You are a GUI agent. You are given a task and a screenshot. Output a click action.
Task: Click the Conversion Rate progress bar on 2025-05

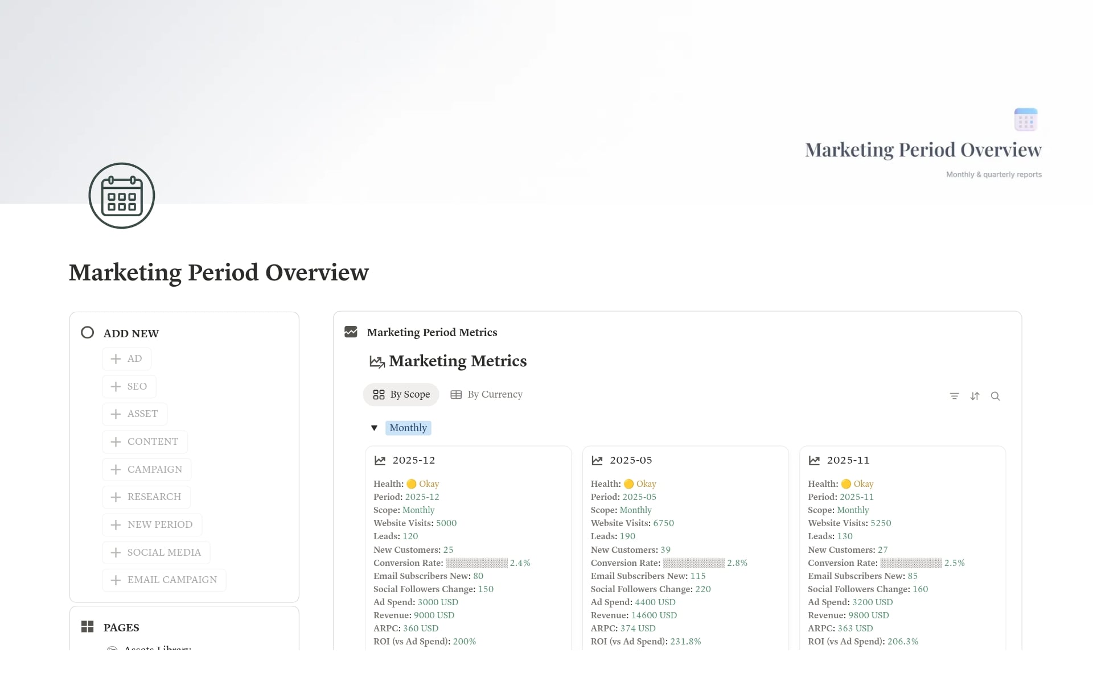click(693, 563)
